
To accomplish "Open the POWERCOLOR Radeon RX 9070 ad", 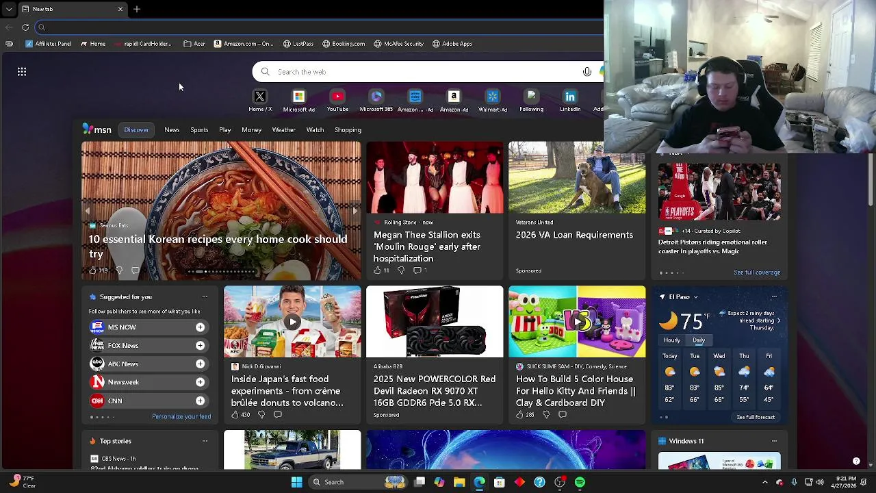I will tap(435, 391).
